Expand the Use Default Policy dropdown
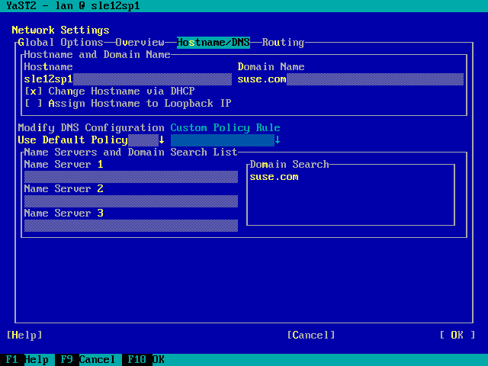Viewport: 488px width, 366px height. coord(91,140)
